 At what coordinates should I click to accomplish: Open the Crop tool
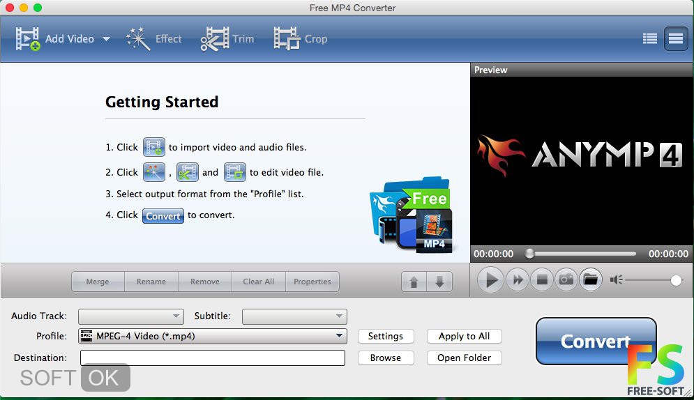(x=301, y=39)
